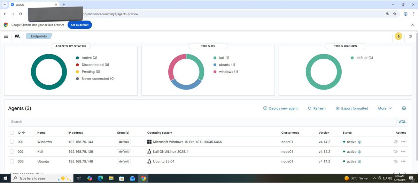Screen dimensions: 418x183
Task: View details of Windows agent via eye icon
Action: 395,142
